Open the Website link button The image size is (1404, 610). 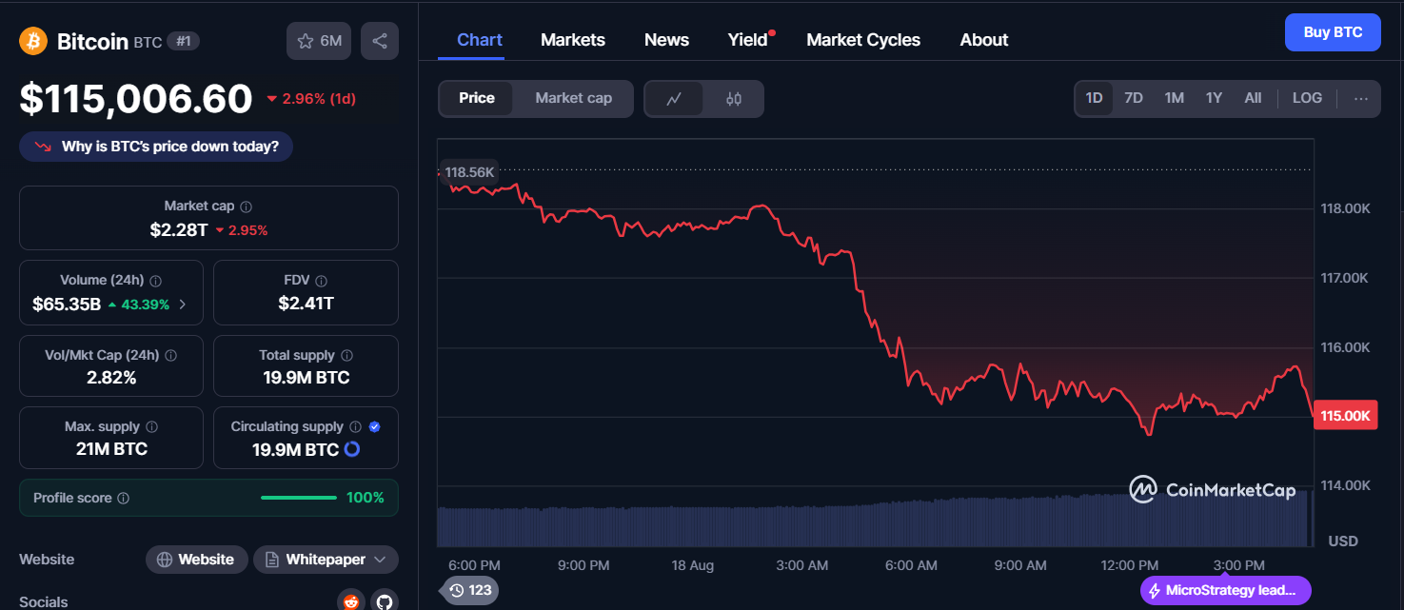[x=197, y=560]
